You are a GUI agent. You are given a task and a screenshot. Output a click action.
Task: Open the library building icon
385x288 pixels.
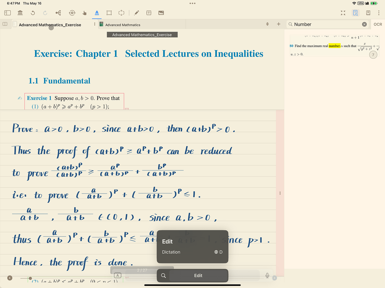tap(20, 13)
